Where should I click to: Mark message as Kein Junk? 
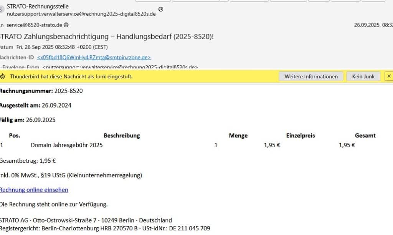(363, 76)
